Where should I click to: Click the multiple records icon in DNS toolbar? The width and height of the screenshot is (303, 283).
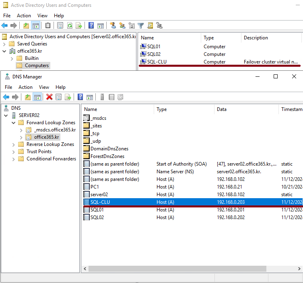(120, 97)
